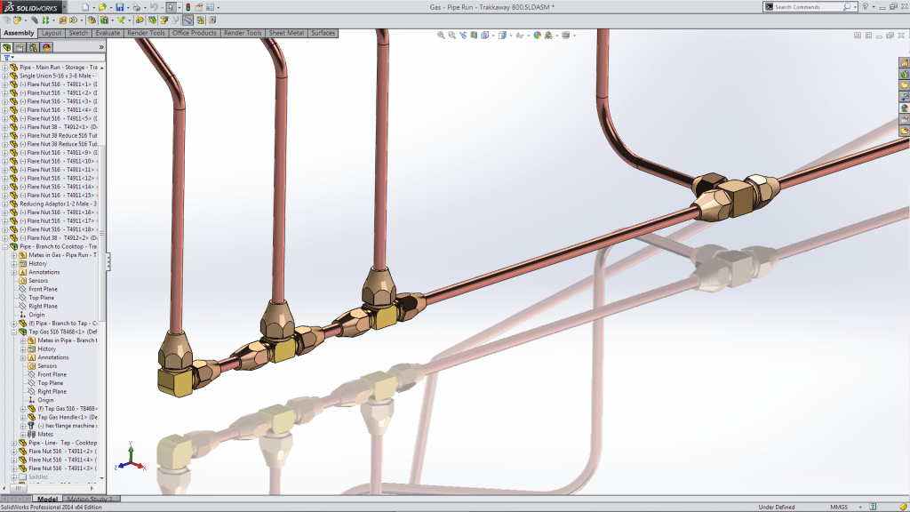Expand the Mates folder in the tree
The height and width of the screenshot is (512, 910).
pyautogui.click(x=23, y=434)
